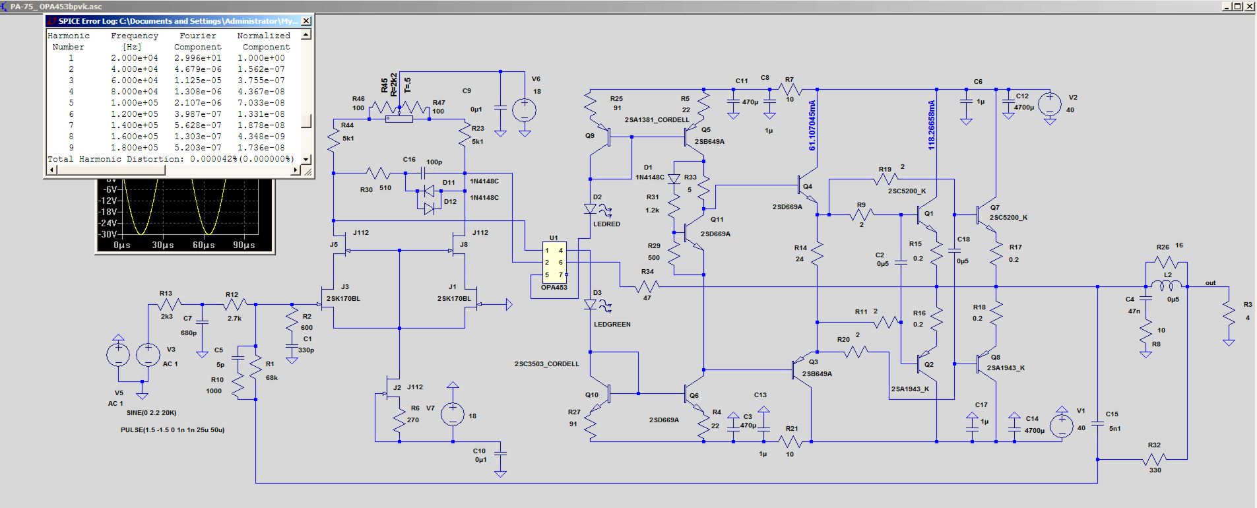Click the '2SA1381_CORDELL' model label
This screenshot has height=508, width=1257.
coord(657,120)
